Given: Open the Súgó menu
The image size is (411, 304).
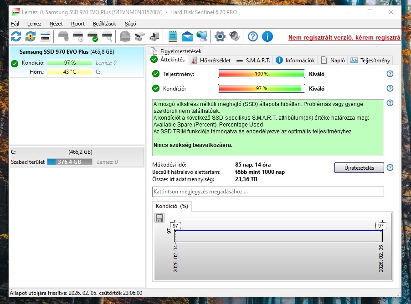Looking at the screenshot, I should tap(130, 24).
